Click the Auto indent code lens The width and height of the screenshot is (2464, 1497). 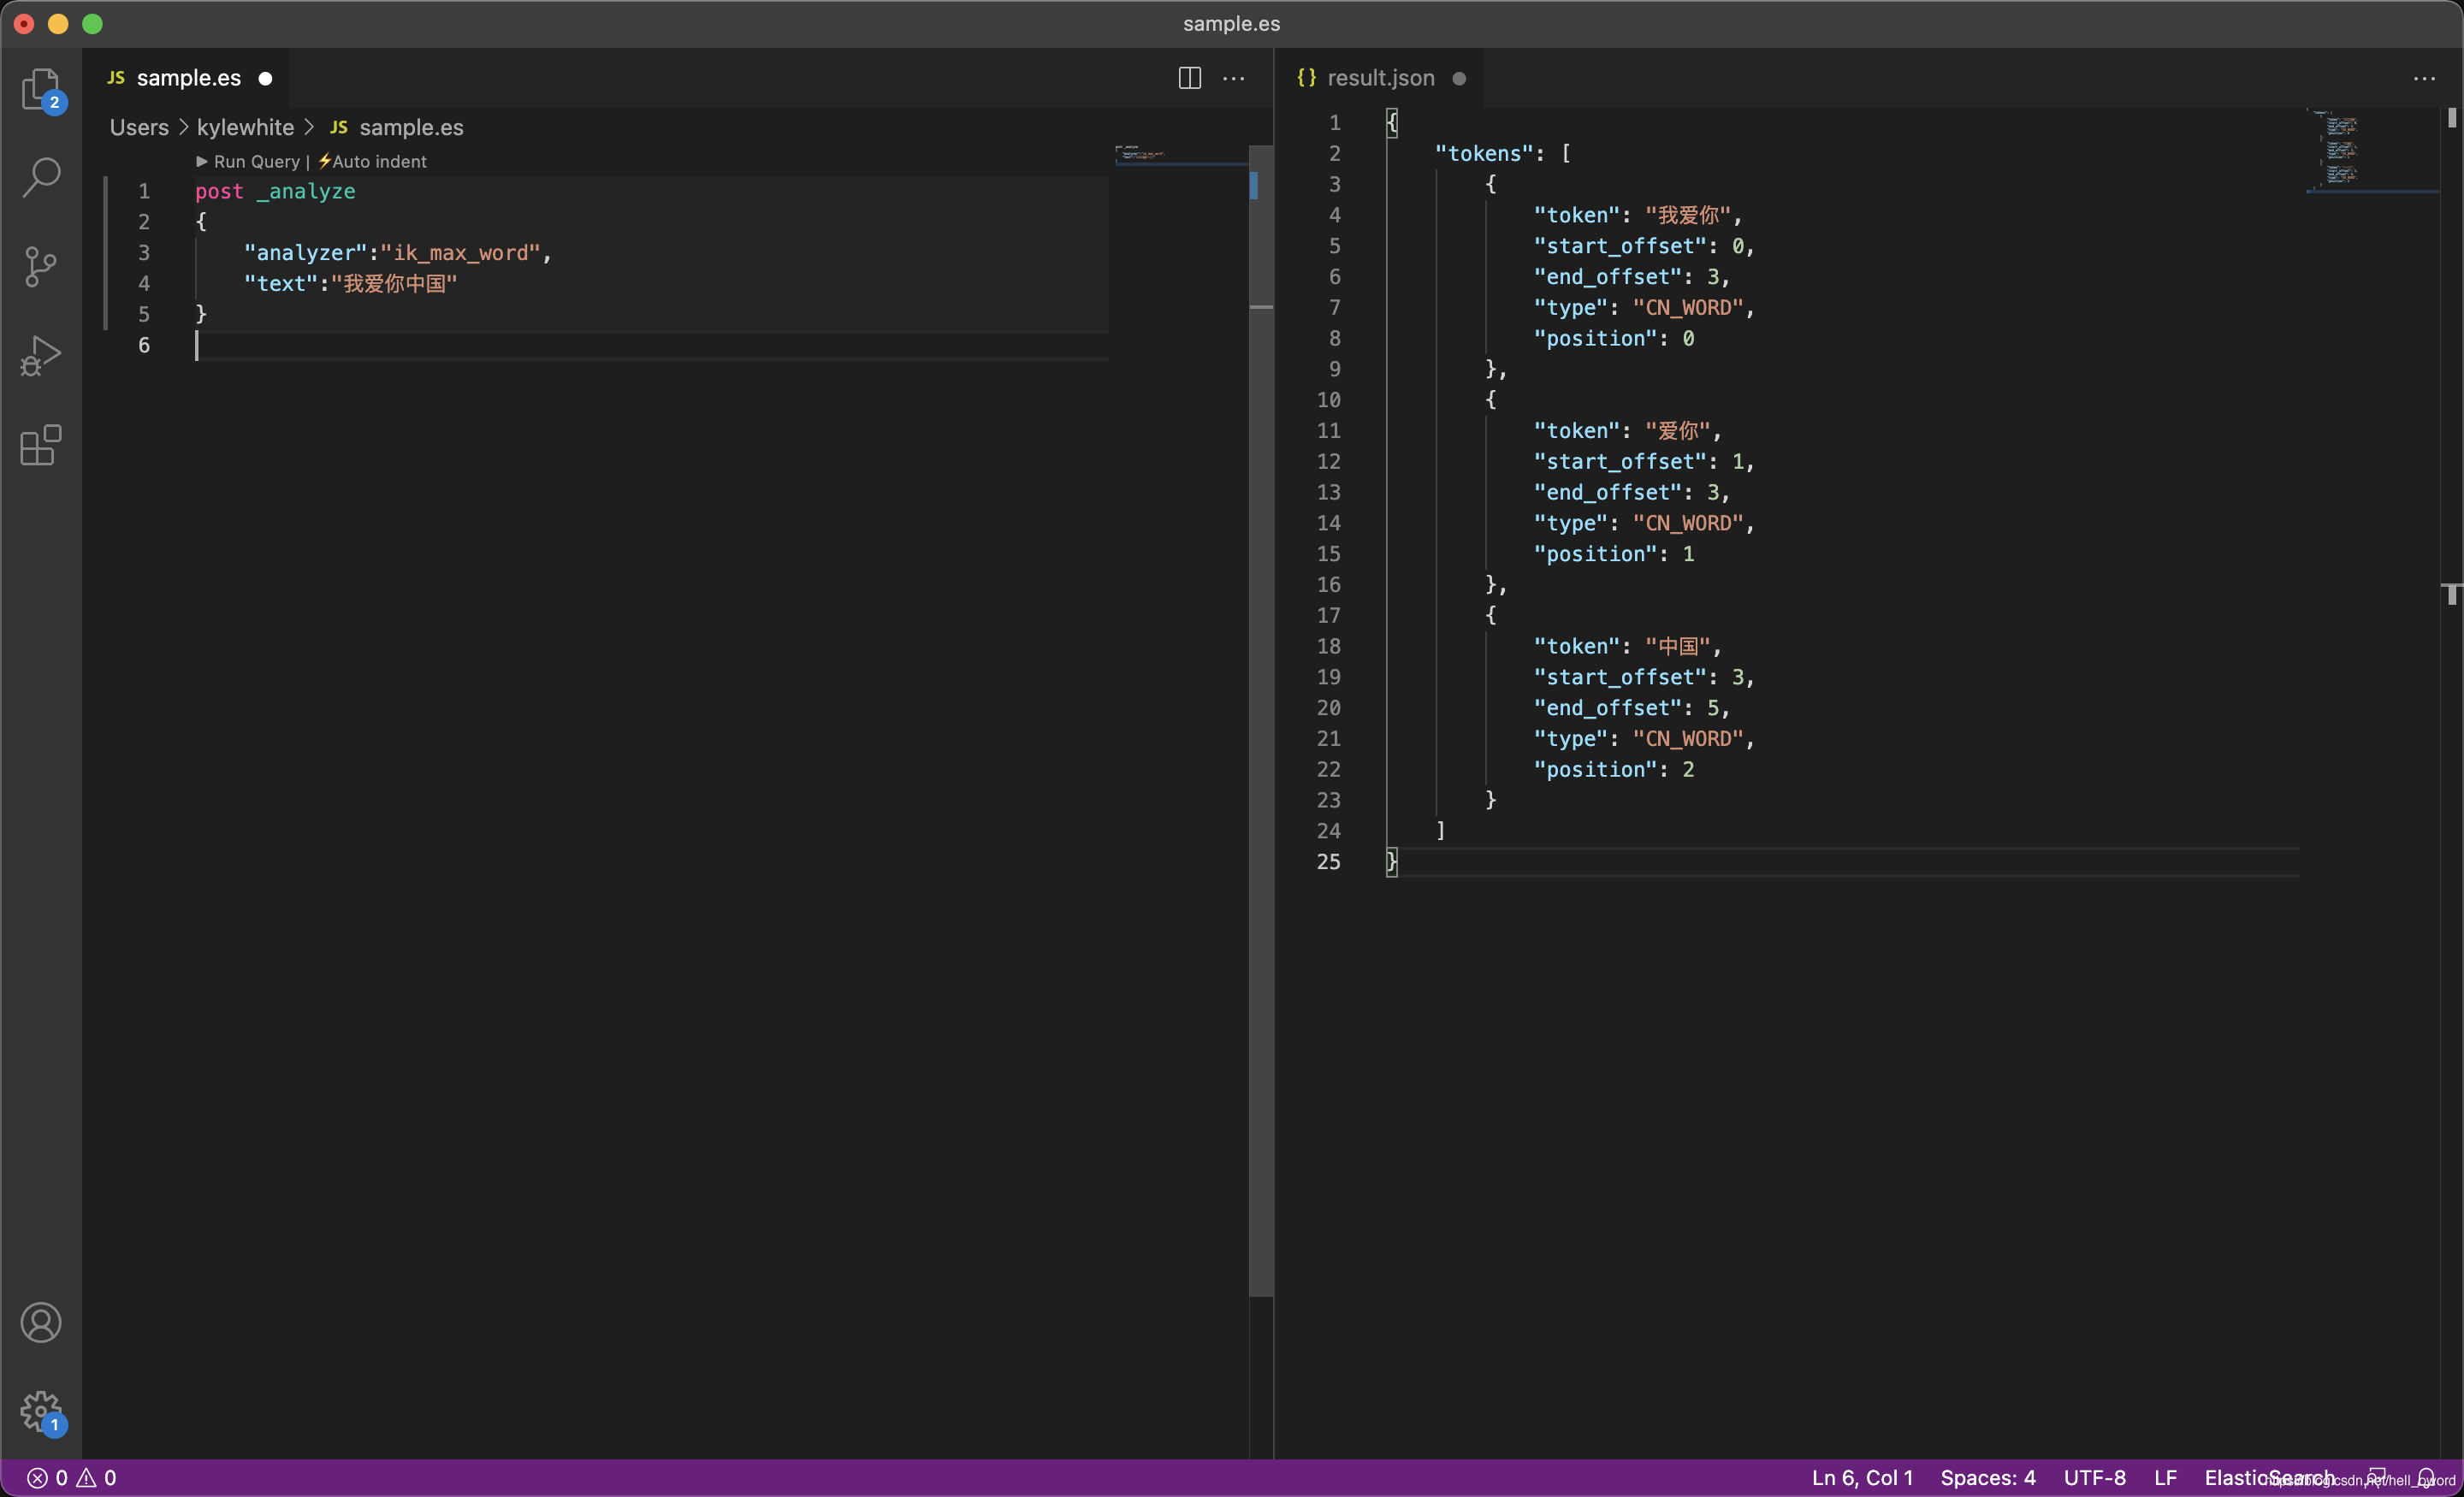pyautogui.click(x=372, y=162)
